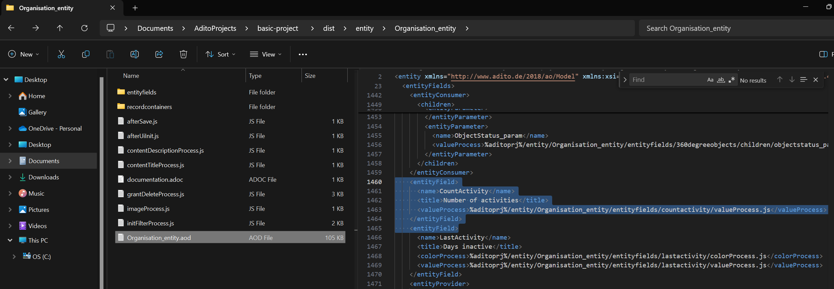Go to next match in Find

coord(792,80)
